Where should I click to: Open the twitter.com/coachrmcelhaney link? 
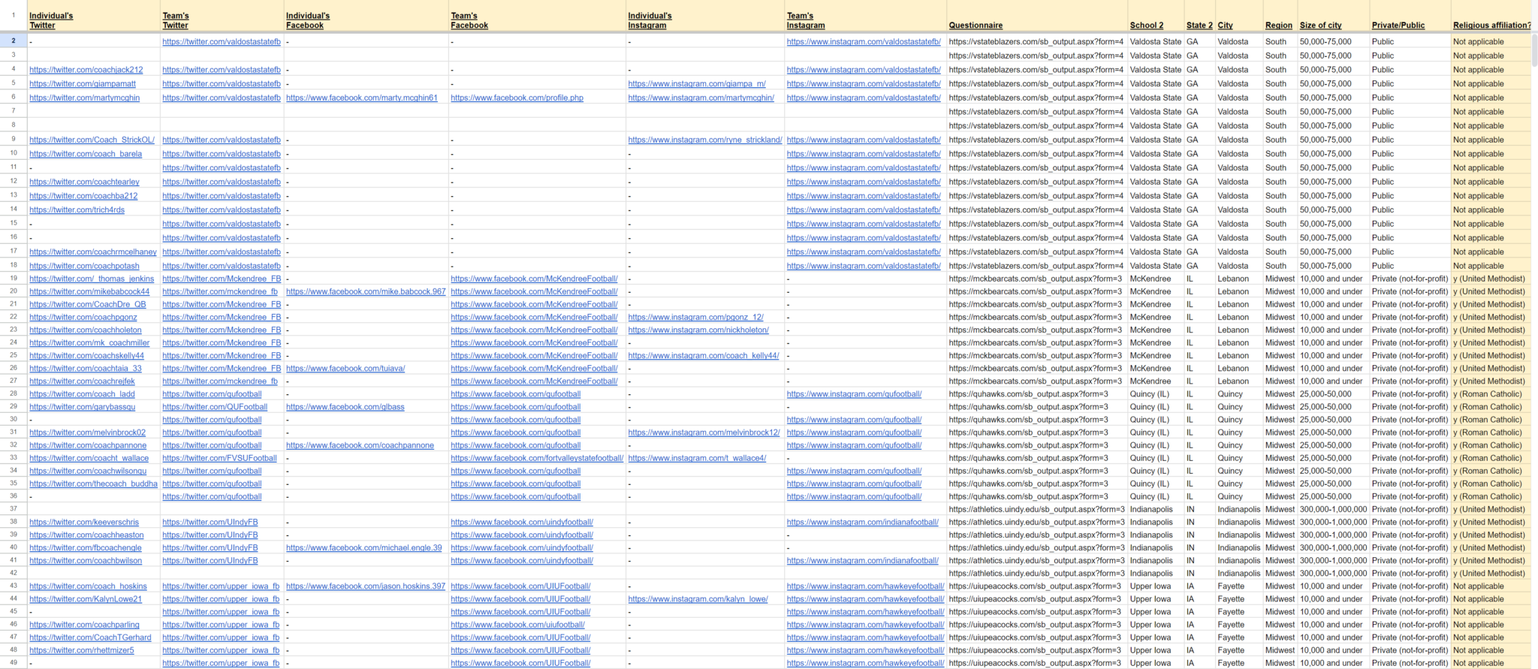pyautogui.click(x=93, y=252)
